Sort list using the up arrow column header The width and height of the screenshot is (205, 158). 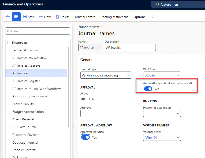[8, 42]
